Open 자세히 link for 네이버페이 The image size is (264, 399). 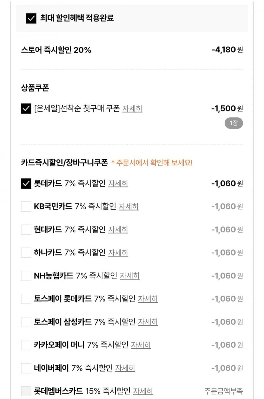[125, 368]
